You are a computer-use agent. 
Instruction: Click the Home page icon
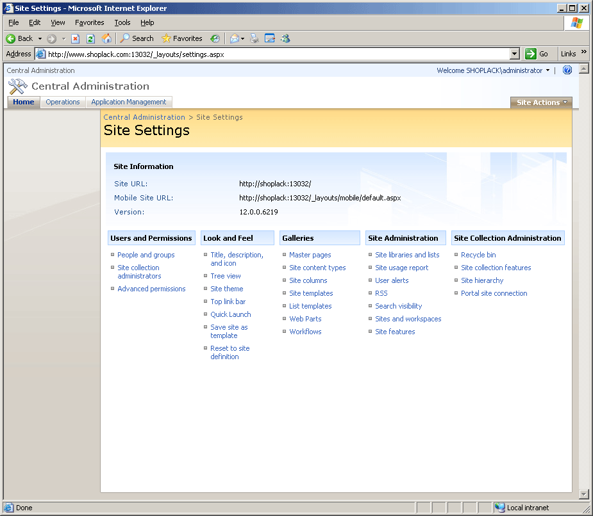click(x=107, y=38)
